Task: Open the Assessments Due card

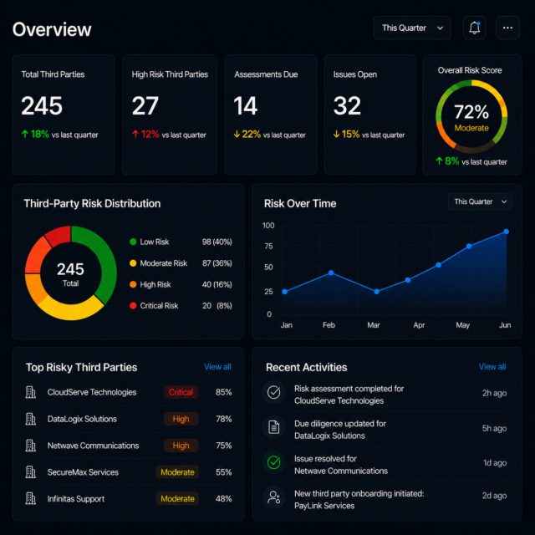Action: pyautogui.click(x=271, y=115)
